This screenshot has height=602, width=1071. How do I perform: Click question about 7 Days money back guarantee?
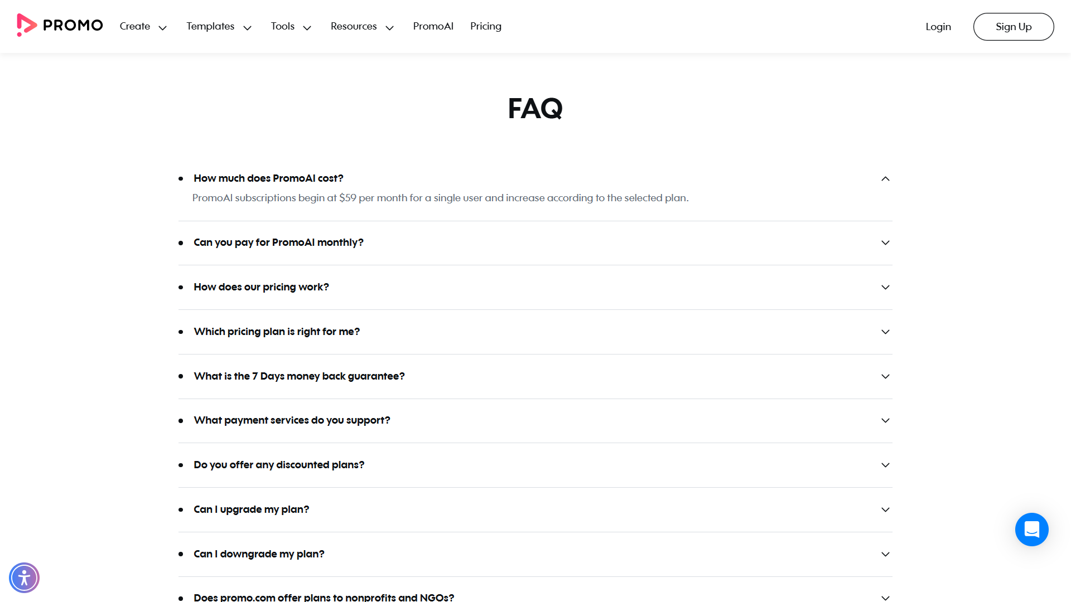coord(299,376)
